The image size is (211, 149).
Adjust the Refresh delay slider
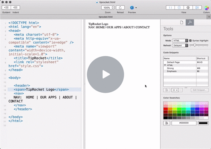point(195,45)
